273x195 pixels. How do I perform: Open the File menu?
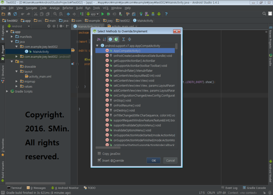pyautogui.click(x=3, y=8)
